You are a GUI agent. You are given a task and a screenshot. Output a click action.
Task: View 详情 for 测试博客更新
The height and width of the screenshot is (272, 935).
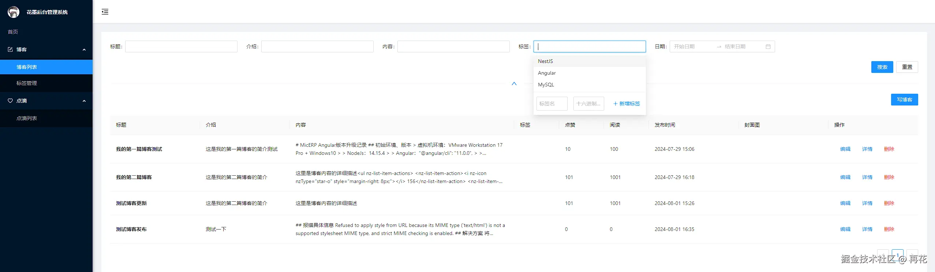[867, 203]
